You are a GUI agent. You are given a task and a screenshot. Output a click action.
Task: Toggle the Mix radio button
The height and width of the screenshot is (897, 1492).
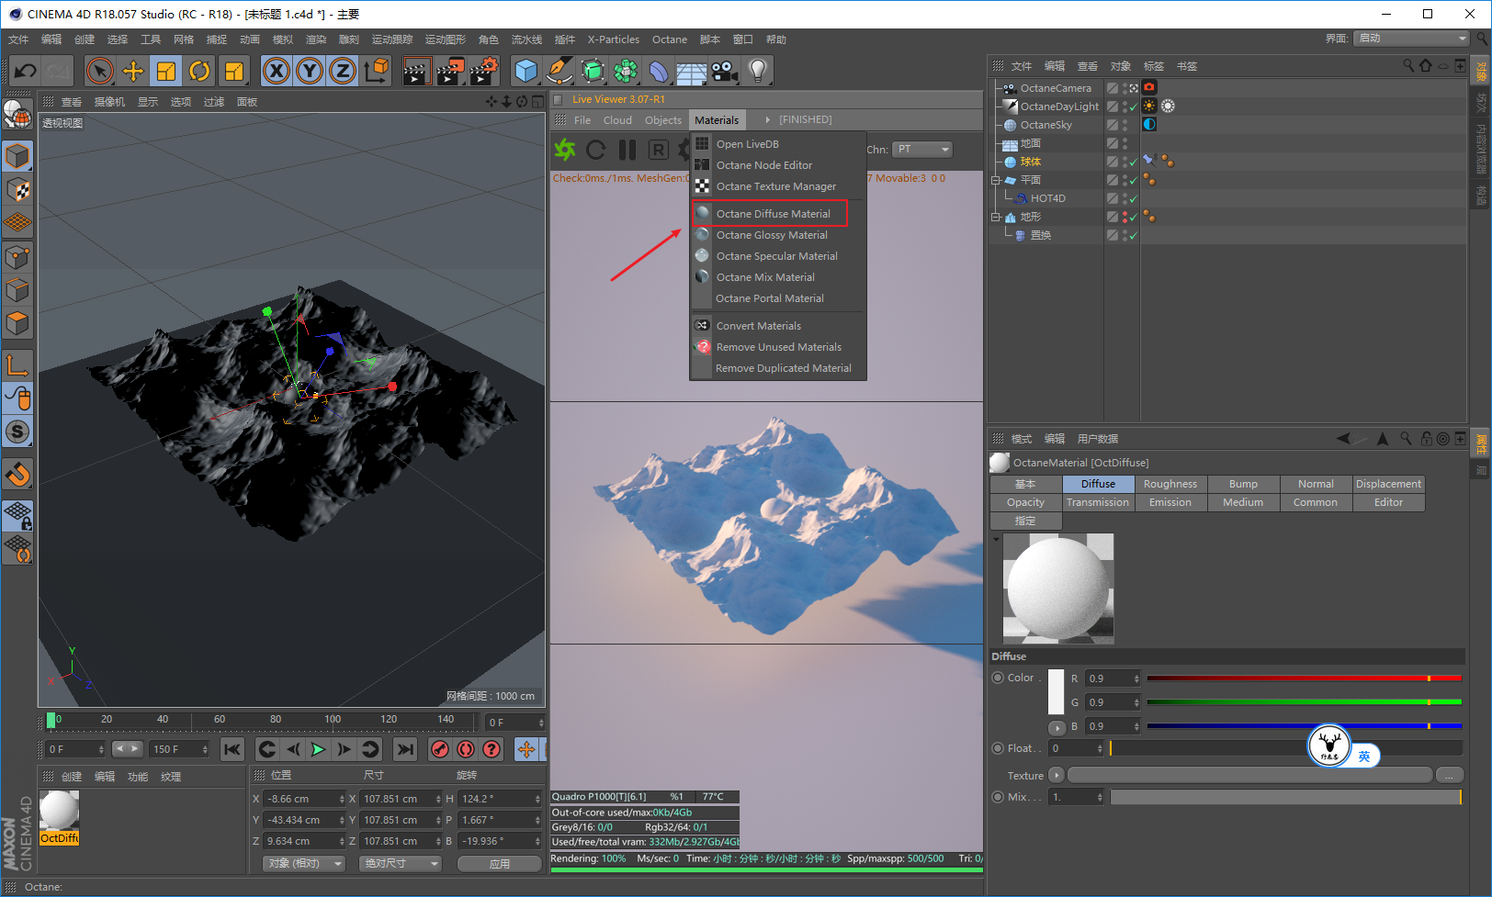[998, 797]
